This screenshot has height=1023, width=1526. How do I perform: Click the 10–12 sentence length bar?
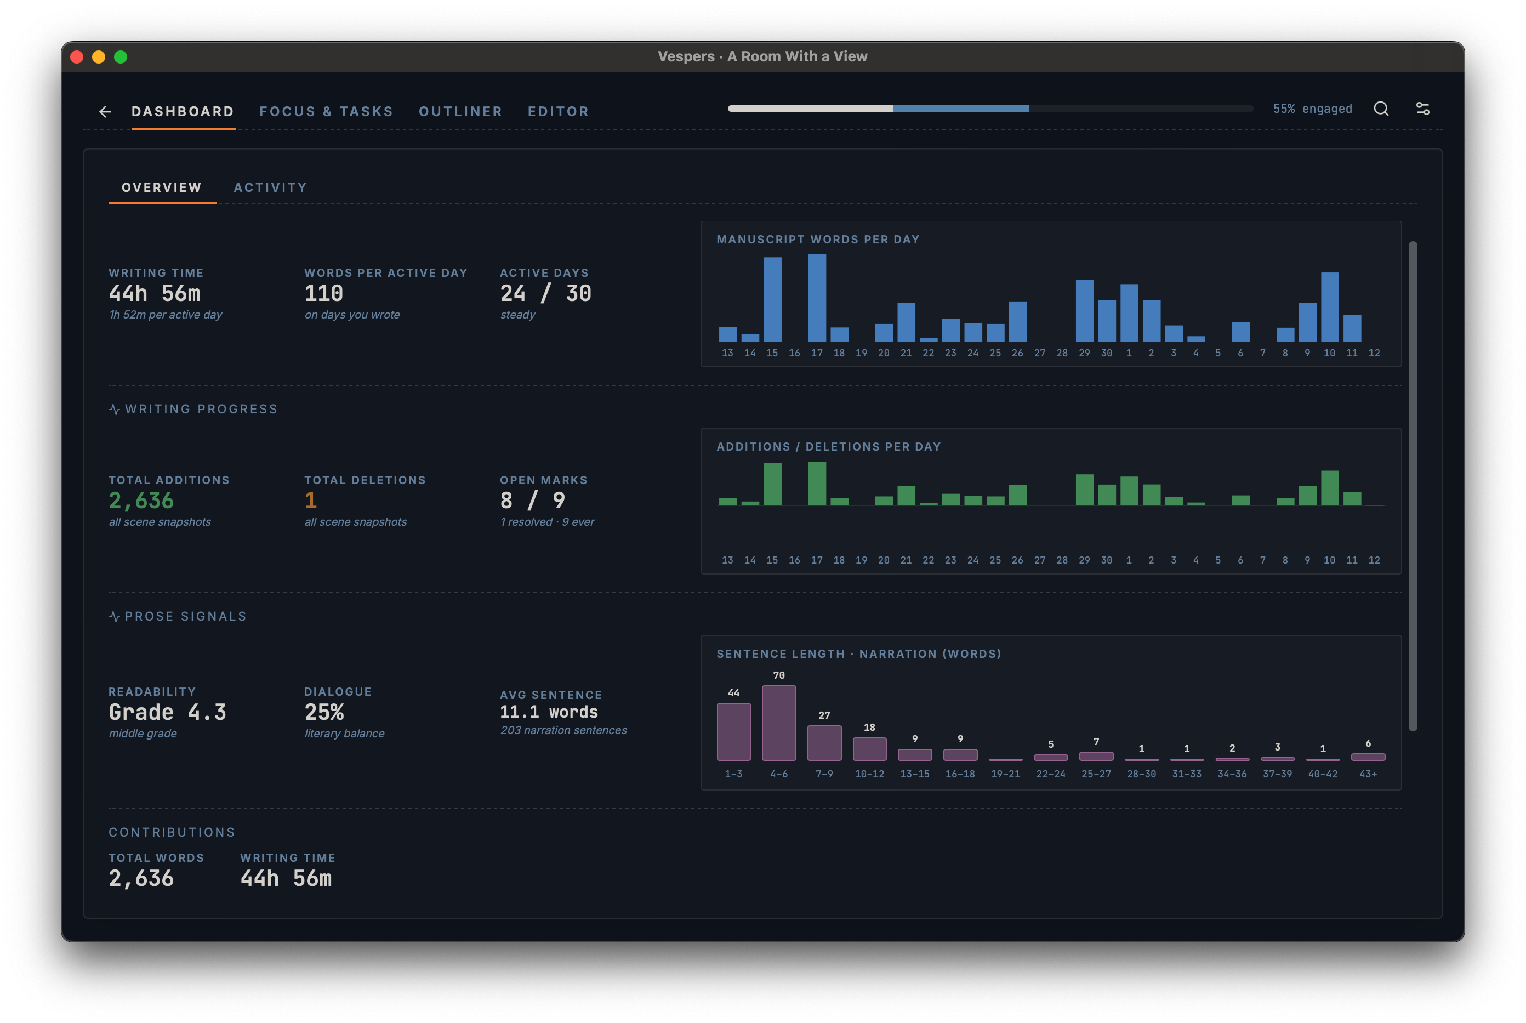pyautogui.click(x=869, y=749)
